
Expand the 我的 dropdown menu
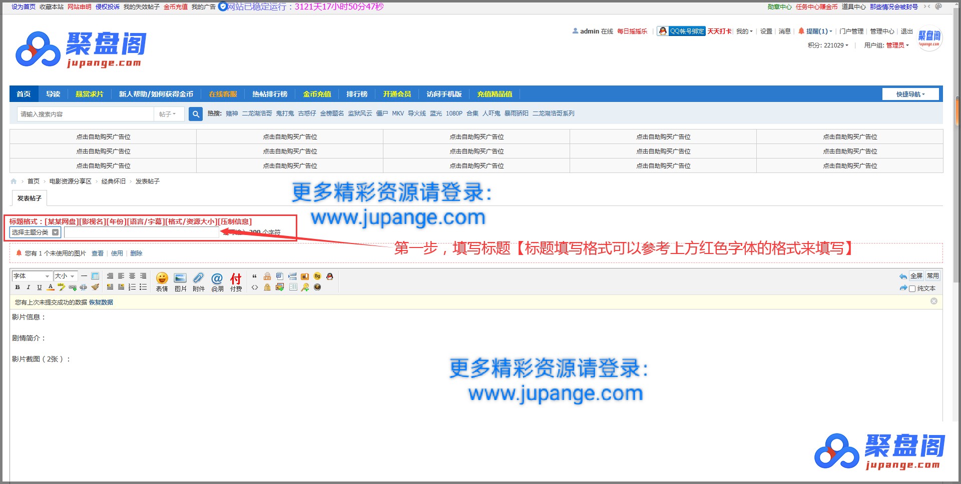[x=744, y=31]
